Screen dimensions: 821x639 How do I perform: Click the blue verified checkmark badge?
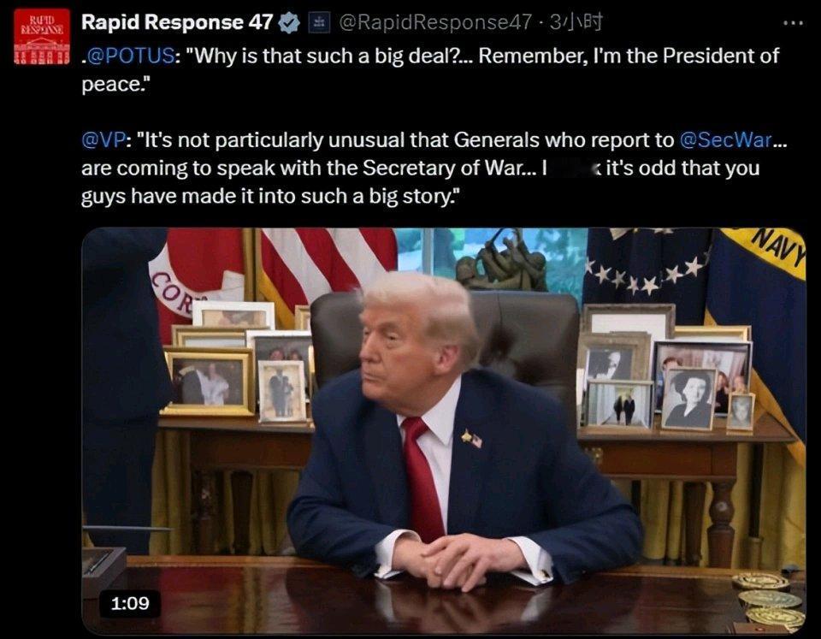288,23
